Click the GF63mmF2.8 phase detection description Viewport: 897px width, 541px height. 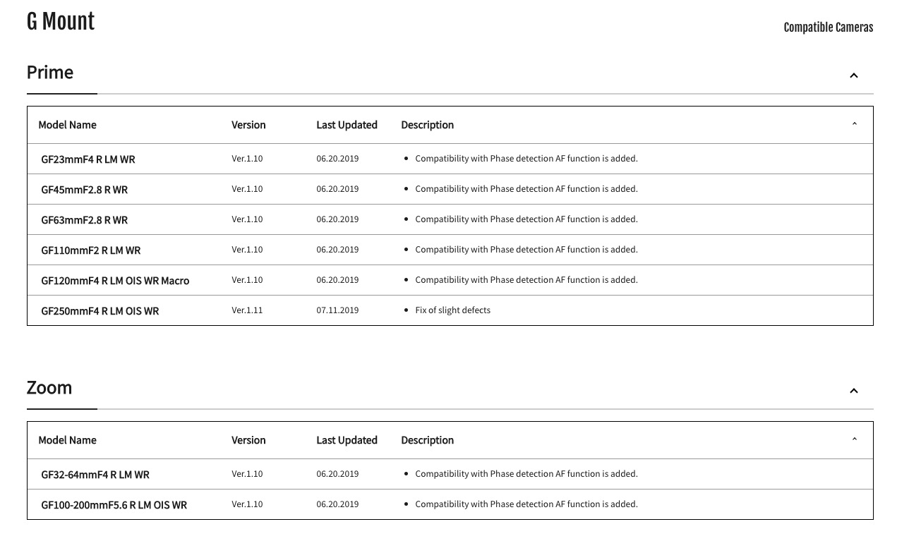[526, 219]
